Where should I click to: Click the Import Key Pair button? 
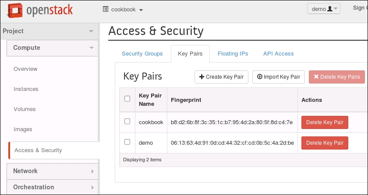(278, 77)
